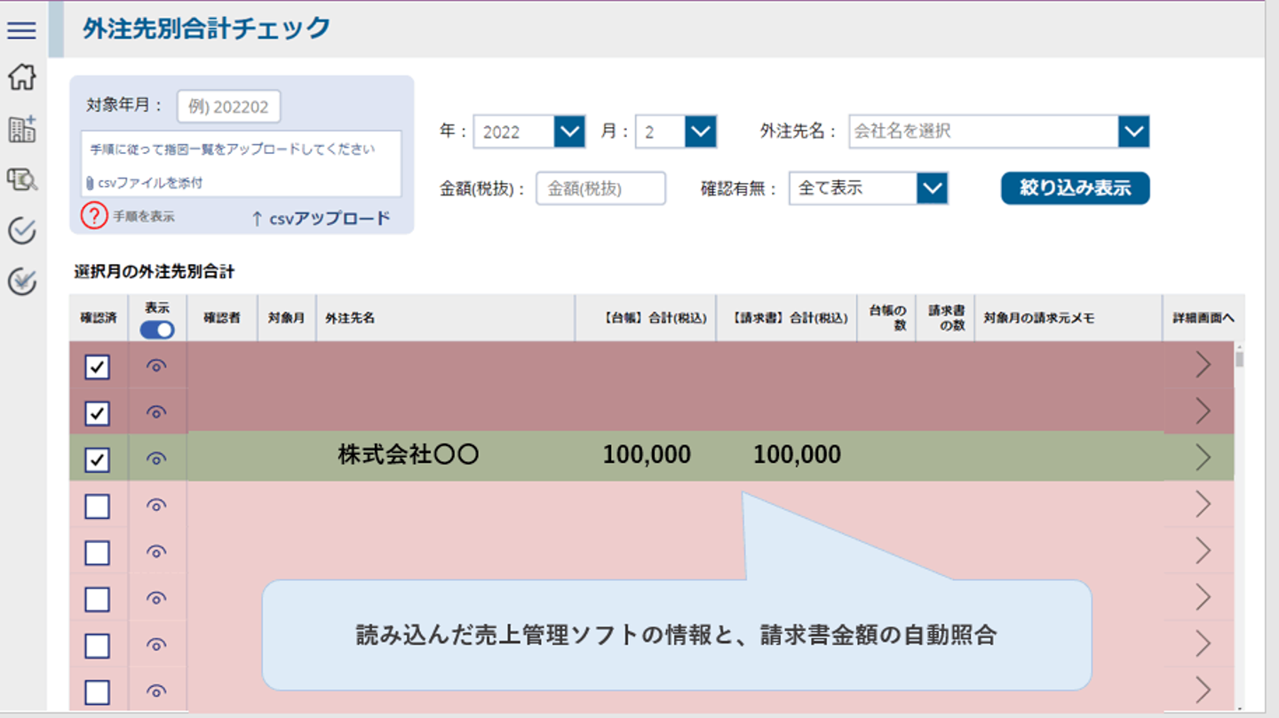
Task: Check the 確認済 checkbox in the fourth row
Action: pos(97,507)
